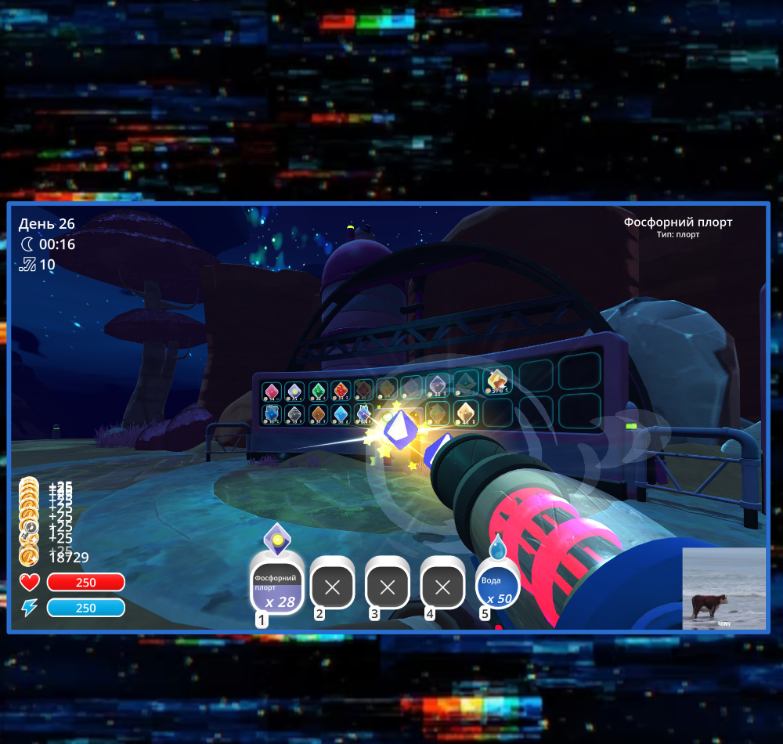783x744 pixels.
Task: Select the Вода tank slot 5
Action: coord(498,587)
